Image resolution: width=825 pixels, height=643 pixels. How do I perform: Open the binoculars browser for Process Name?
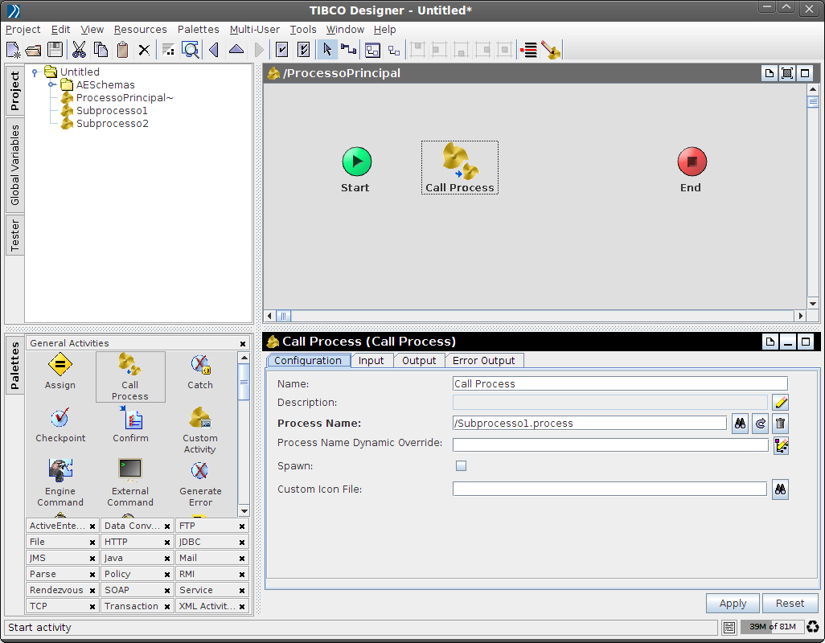pyautogui.click(x=740, y=423)
